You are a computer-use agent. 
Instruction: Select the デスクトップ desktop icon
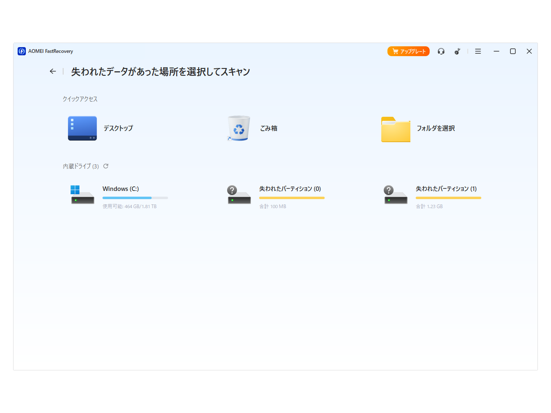(x=82, y=128)
